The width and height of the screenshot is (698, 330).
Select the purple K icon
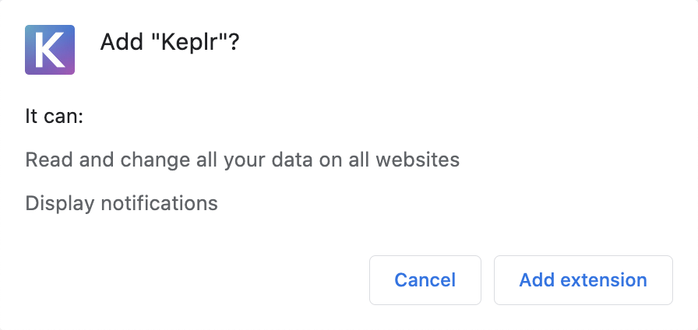tap(50, 50)
